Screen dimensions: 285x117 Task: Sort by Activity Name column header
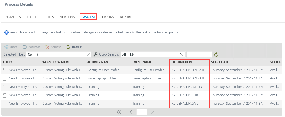(x=99, y=62)
